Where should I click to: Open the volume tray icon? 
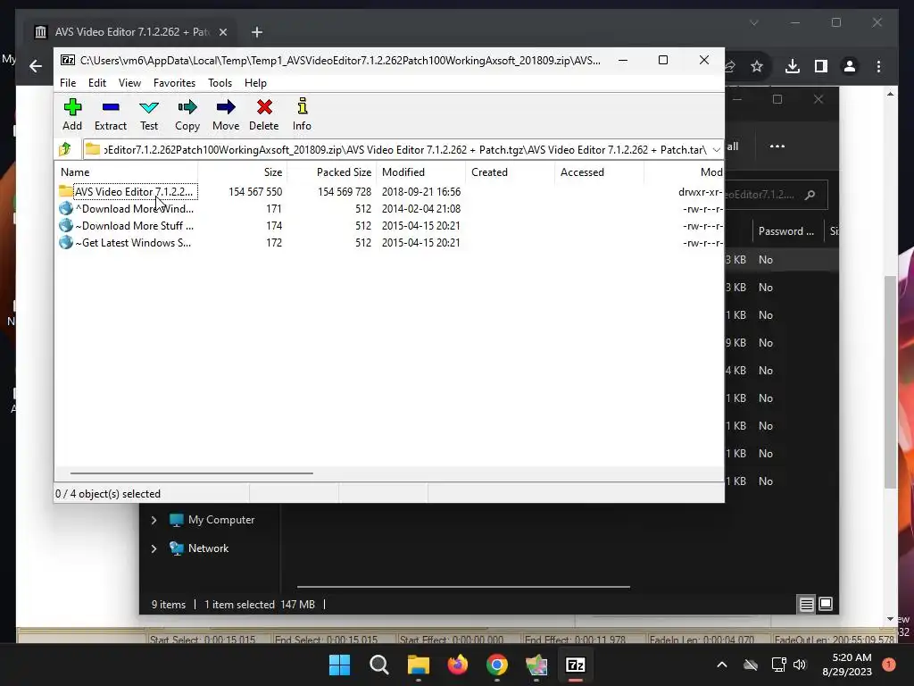[800, 665]
